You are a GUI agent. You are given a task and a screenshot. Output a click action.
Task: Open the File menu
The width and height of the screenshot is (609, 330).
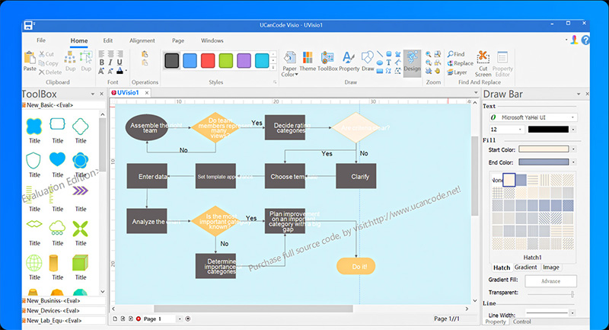tap(41, 40)
